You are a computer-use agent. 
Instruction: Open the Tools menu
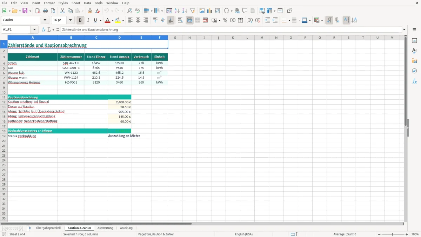click(99, 3)
